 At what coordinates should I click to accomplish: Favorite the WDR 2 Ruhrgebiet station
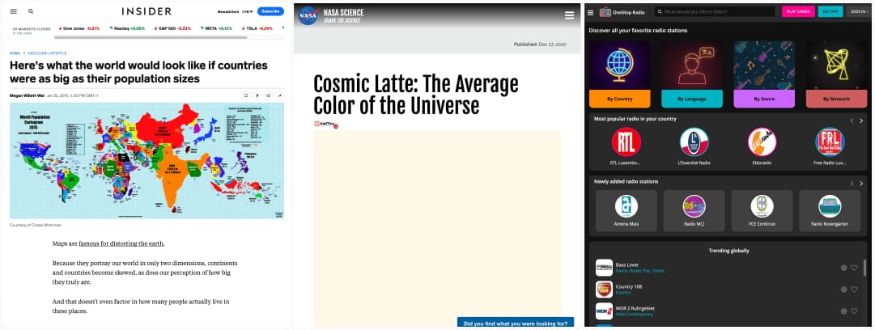(x=854, y=311)
